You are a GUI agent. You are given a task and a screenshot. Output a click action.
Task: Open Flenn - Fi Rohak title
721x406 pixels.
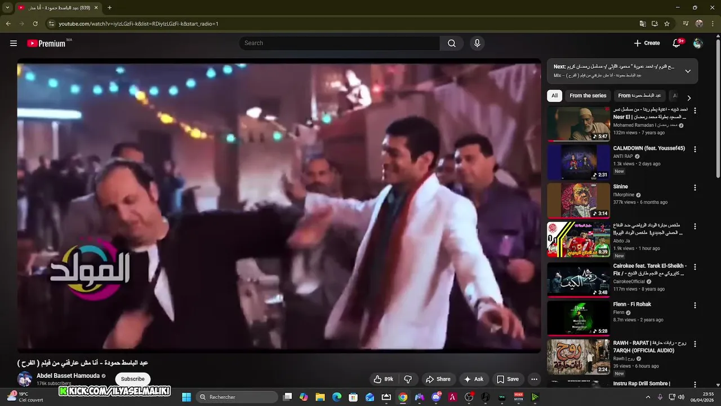(632, 304)
